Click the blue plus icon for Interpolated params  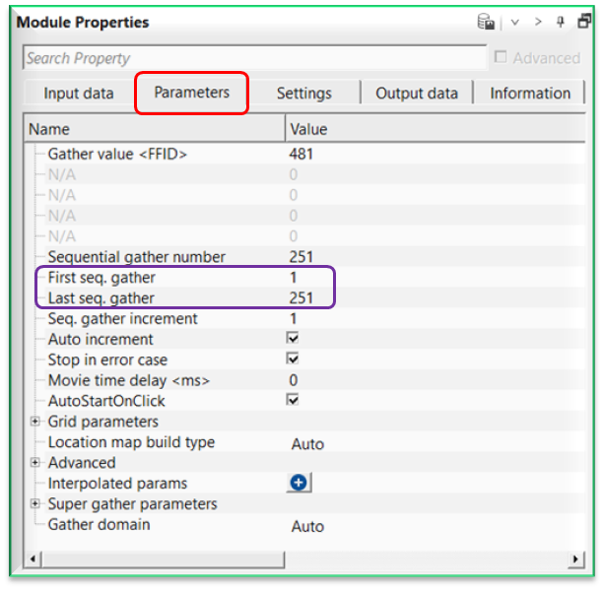[300, 483]
